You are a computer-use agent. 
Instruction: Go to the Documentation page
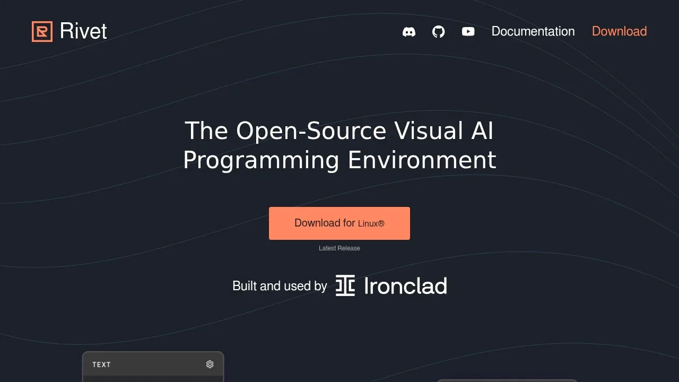click(533, 31)
